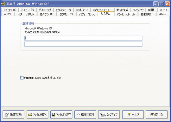Open the About tab

(x=163, y=14)
